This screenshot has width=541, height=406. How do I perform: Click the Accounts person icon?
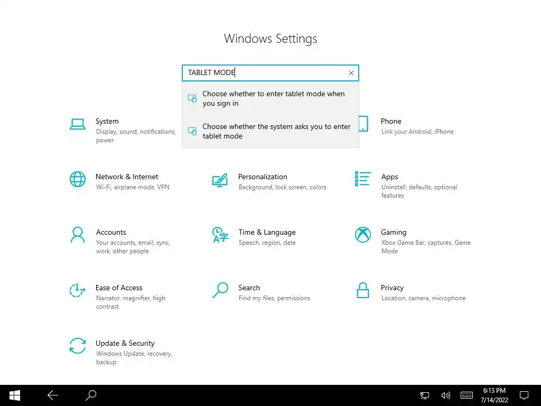[x=78, y=235]
